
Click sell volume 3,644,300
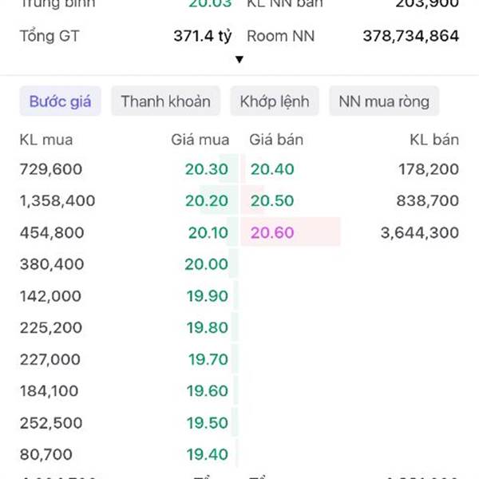tap(419, 233)
